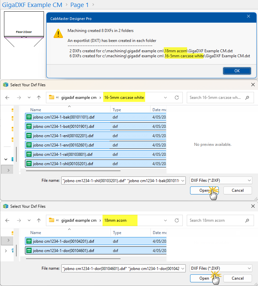
Task: Click search magnifier in 18mm acorn dialog
Action: pyautogui.click(x=247, y=220)
